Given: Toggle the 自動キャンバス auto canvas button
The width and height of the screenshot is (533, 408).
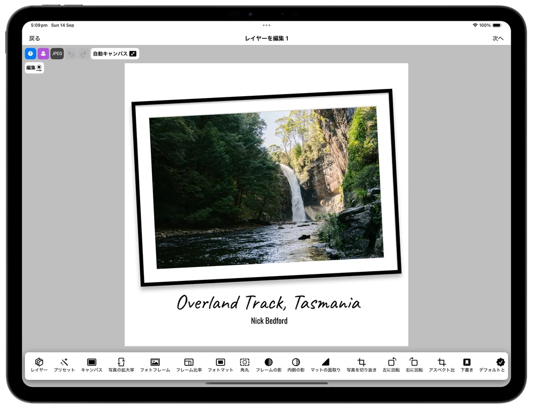Looking at the screenshot, I should [x=115, y=54].
